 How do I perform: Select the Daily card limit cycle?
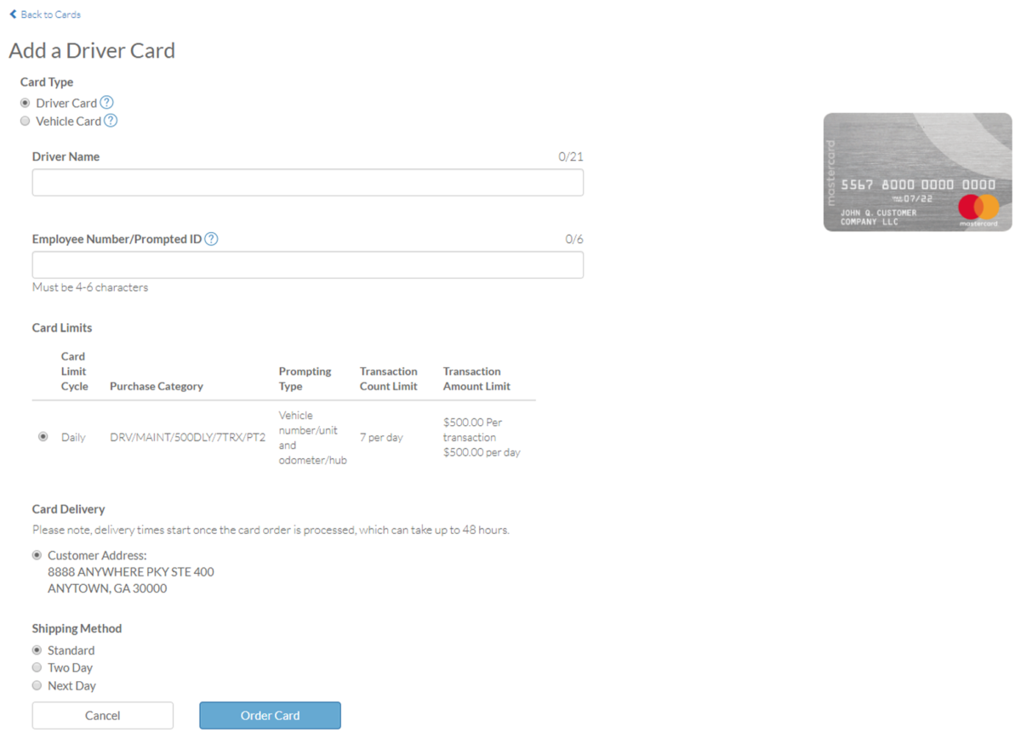[x=43, y=436]
